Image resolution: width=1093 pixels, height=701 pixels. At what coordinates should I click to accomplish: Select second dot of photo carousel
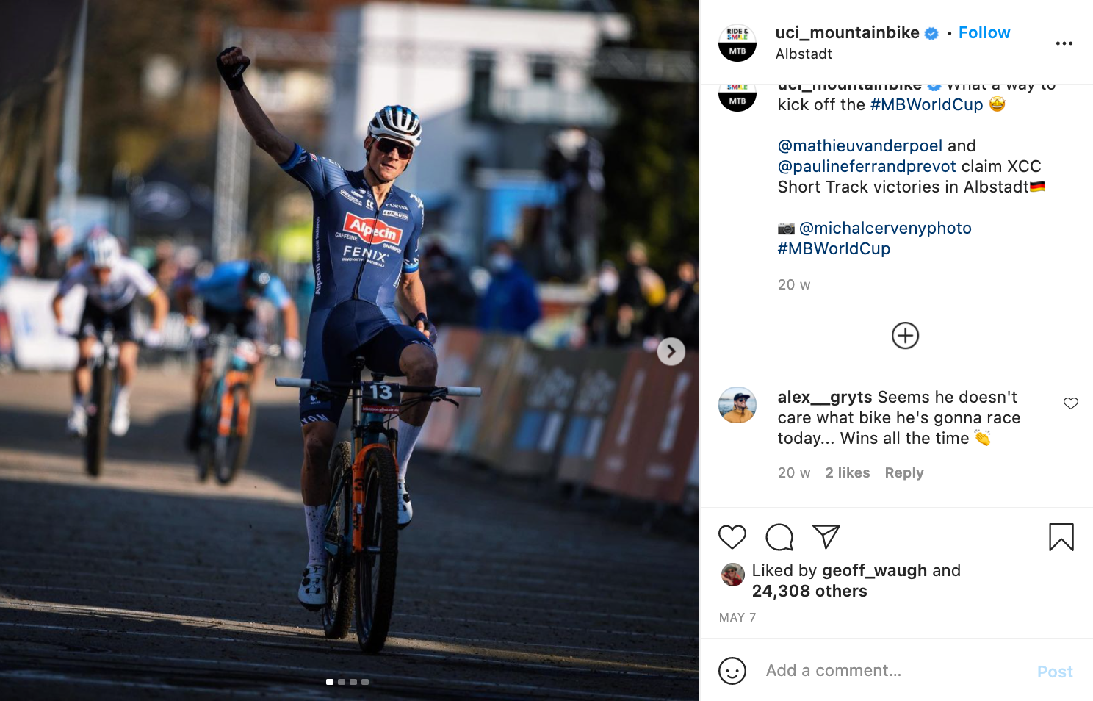pos(342,682)
